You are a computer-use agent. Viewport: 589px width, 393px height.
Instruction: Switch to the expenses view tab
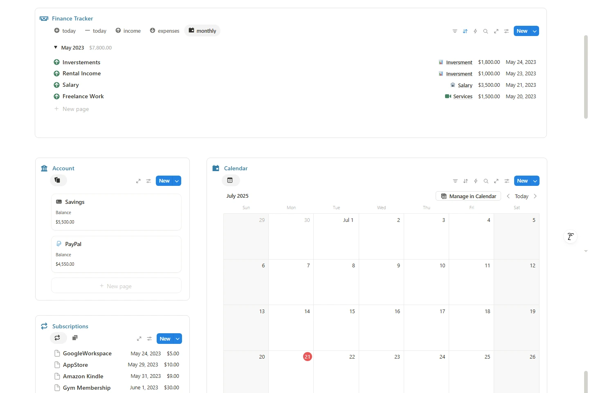165,31
